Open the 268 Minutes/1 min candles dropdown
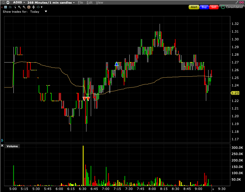 [x=51, y=3]
